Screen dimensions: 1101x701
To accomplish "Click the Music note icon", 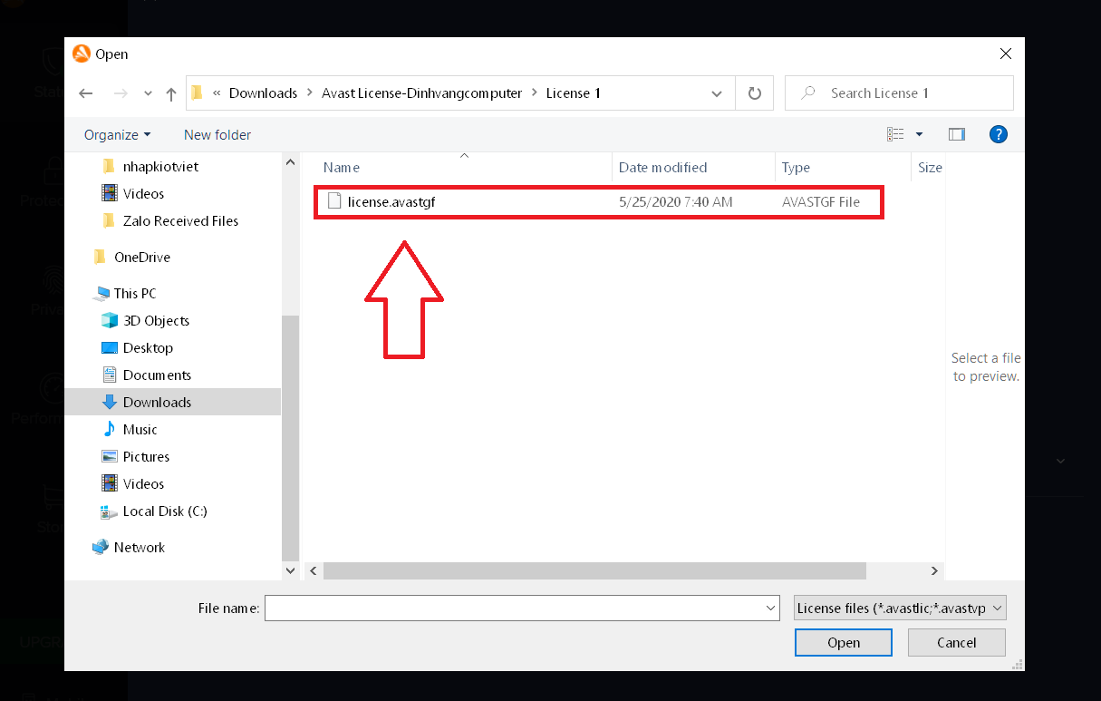I will (x=110, y=429).
